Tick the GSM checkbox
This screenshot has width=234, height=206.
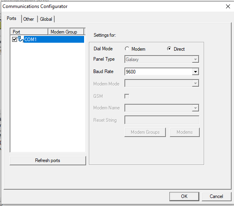127,96
